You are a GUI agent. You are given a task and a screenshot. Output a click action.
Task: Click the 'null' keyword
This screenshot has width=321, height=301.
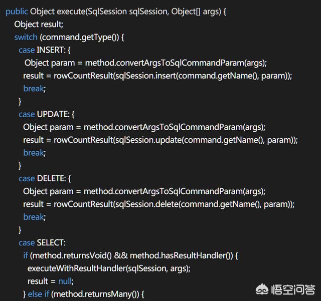[65, 281]
